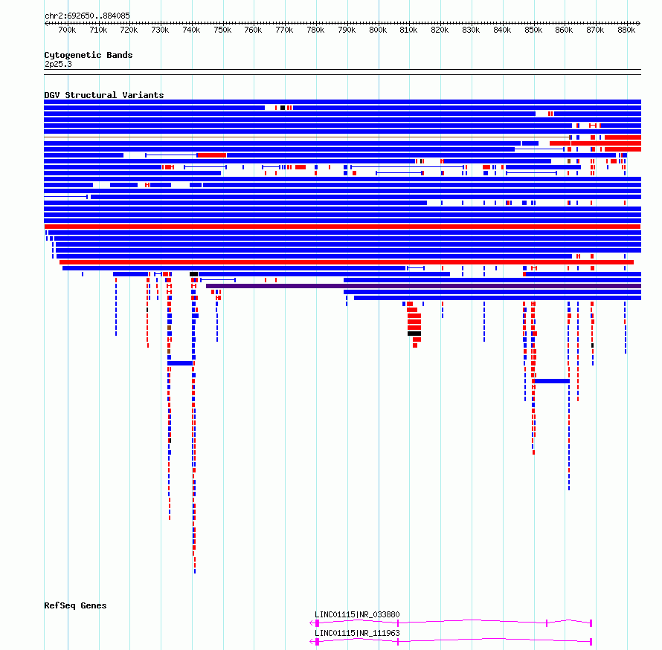Screen dimensions: 662x650
Task: Click the 720k ruler label
Action: coord(129,30)
